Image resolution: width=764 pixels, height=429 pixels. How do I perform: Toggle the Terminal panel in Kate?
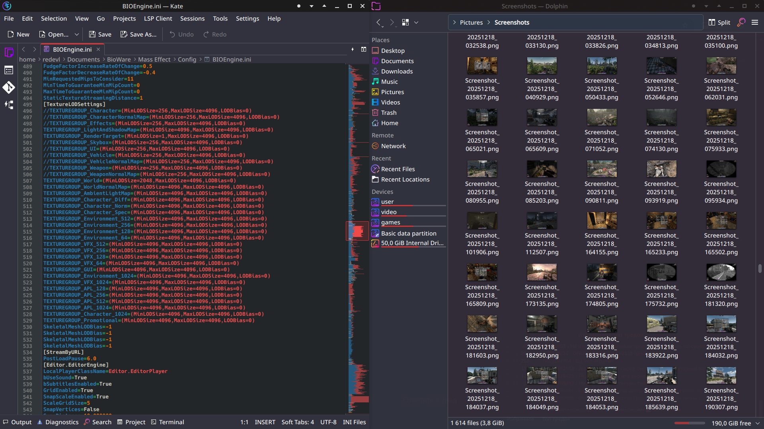coord(168,422)
